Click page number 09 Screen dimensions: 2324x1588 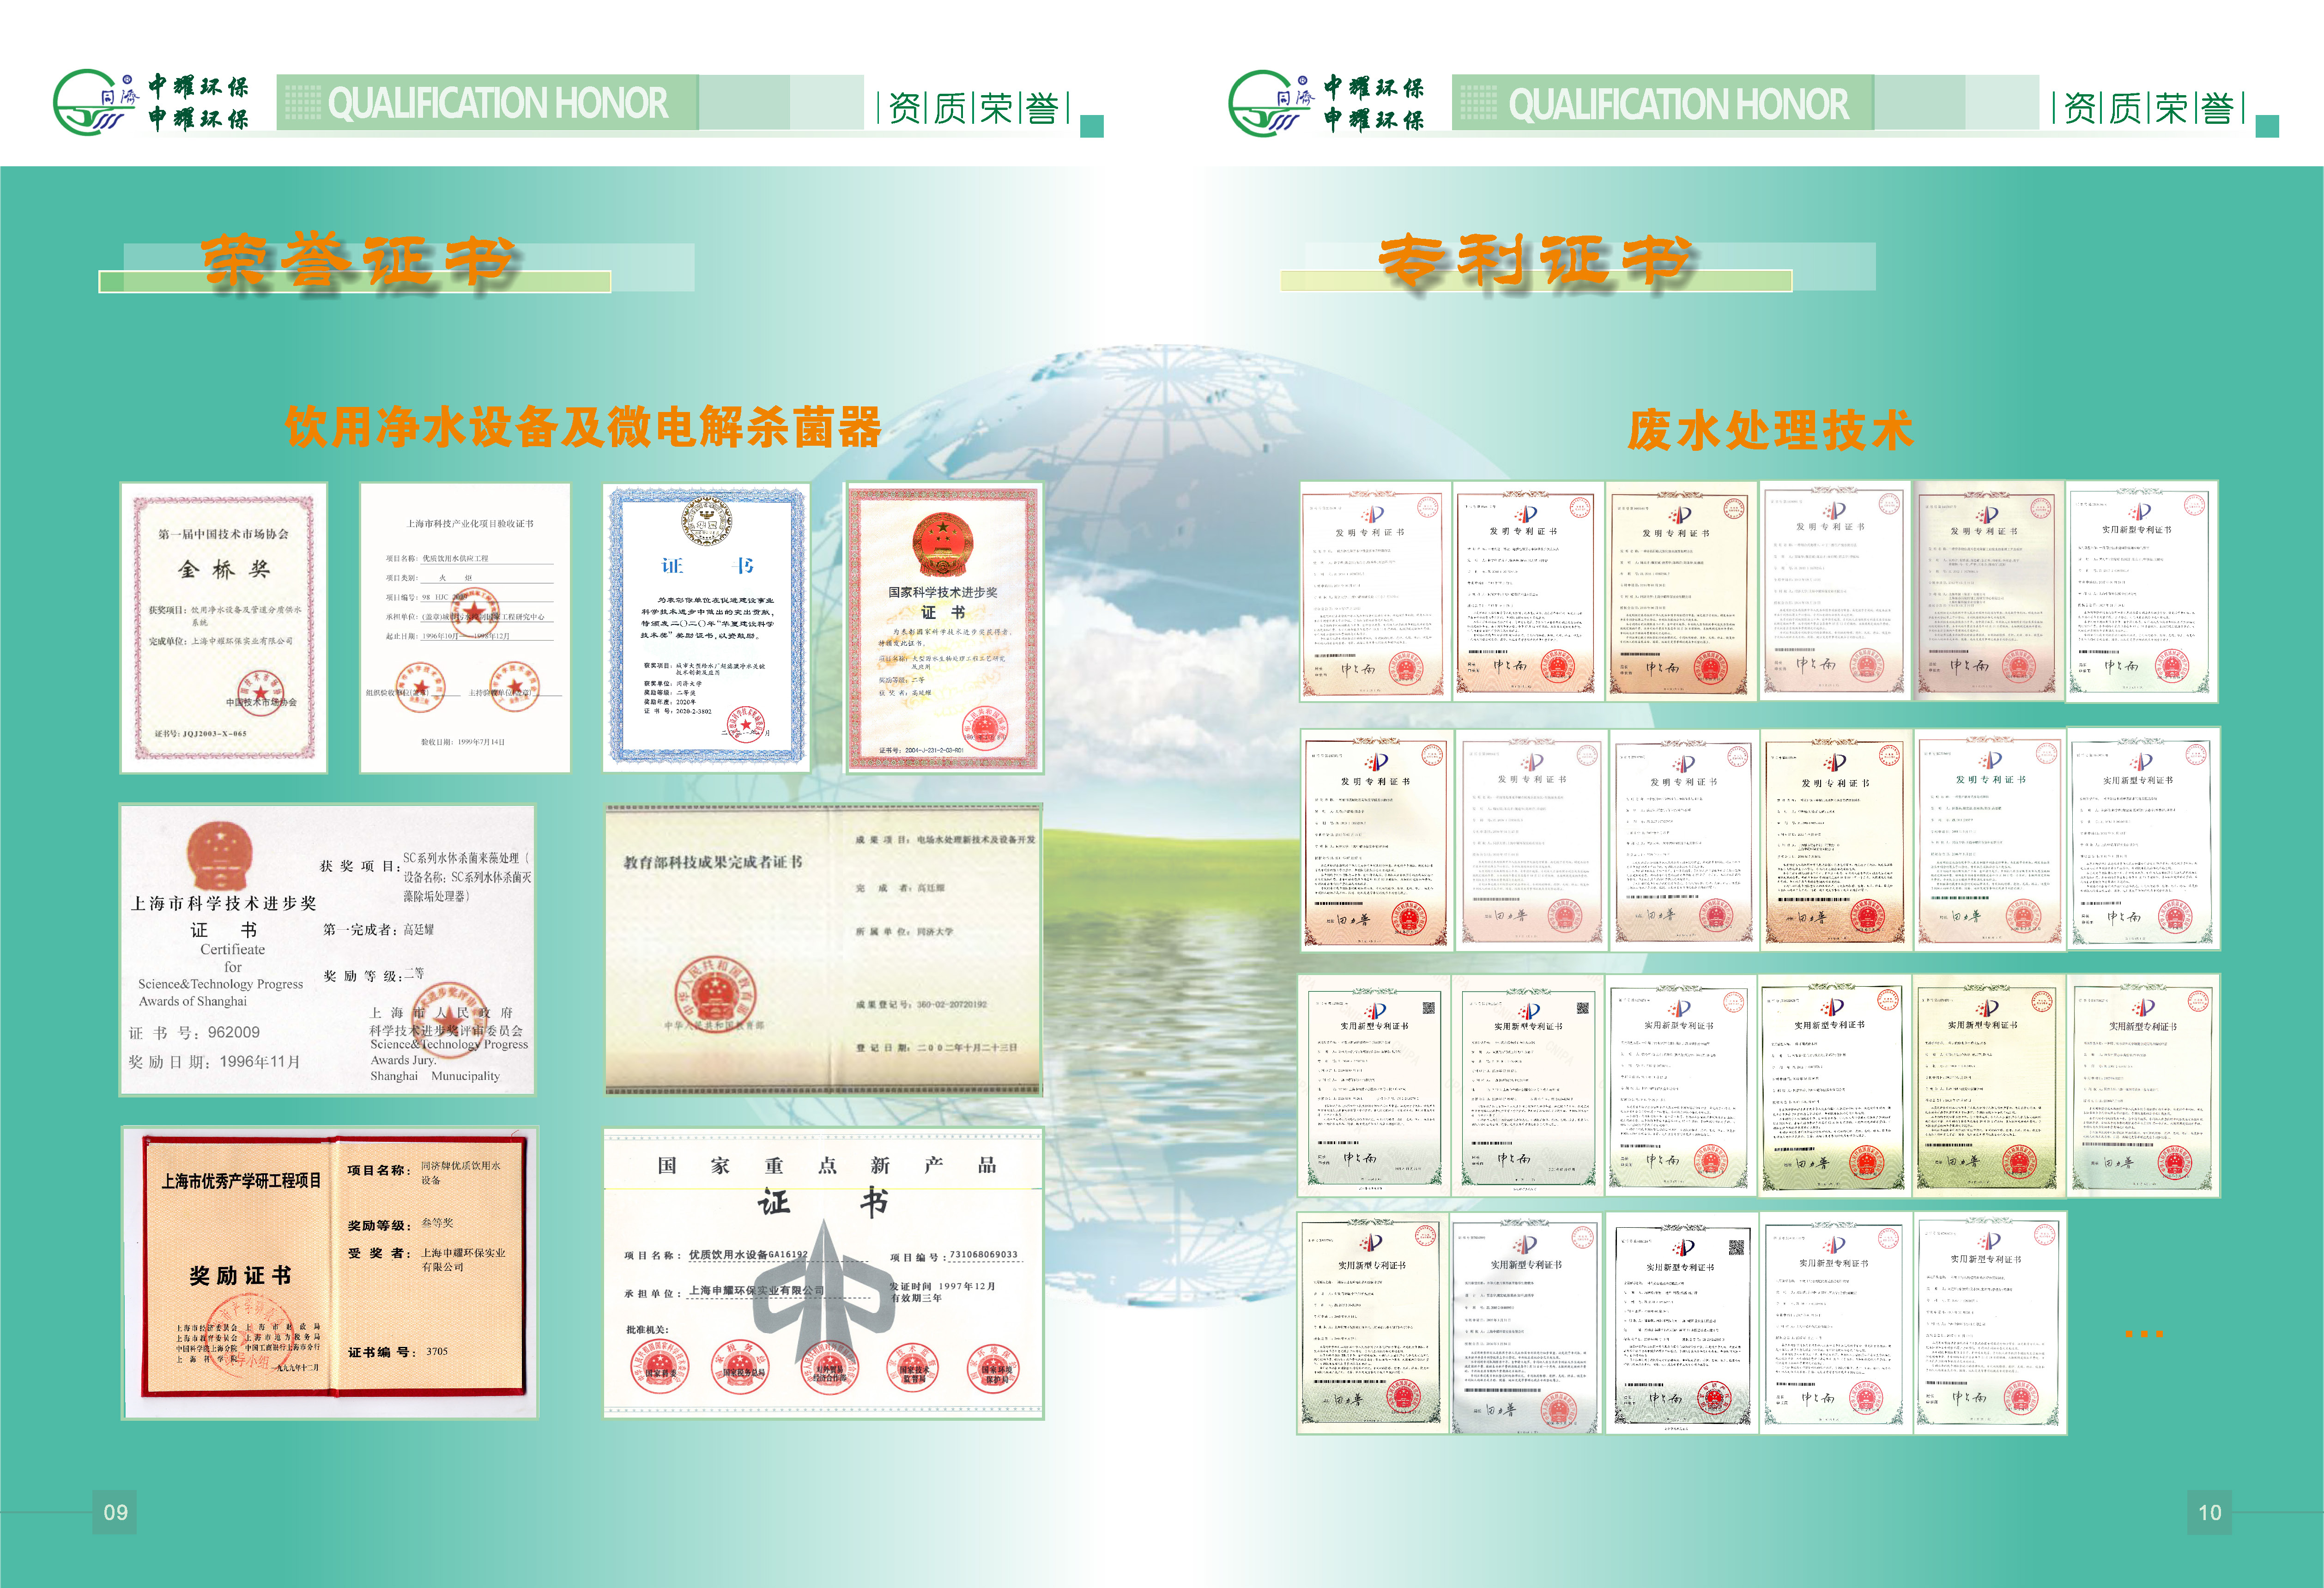tap(115, 1512)
